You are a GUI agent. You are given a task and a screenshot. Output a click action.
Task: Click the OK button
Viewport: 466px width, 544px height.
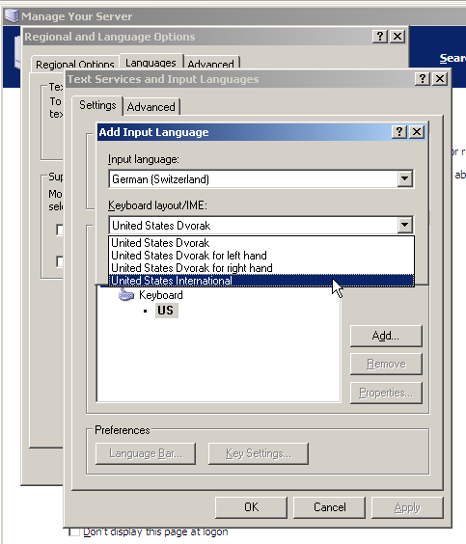251,507
